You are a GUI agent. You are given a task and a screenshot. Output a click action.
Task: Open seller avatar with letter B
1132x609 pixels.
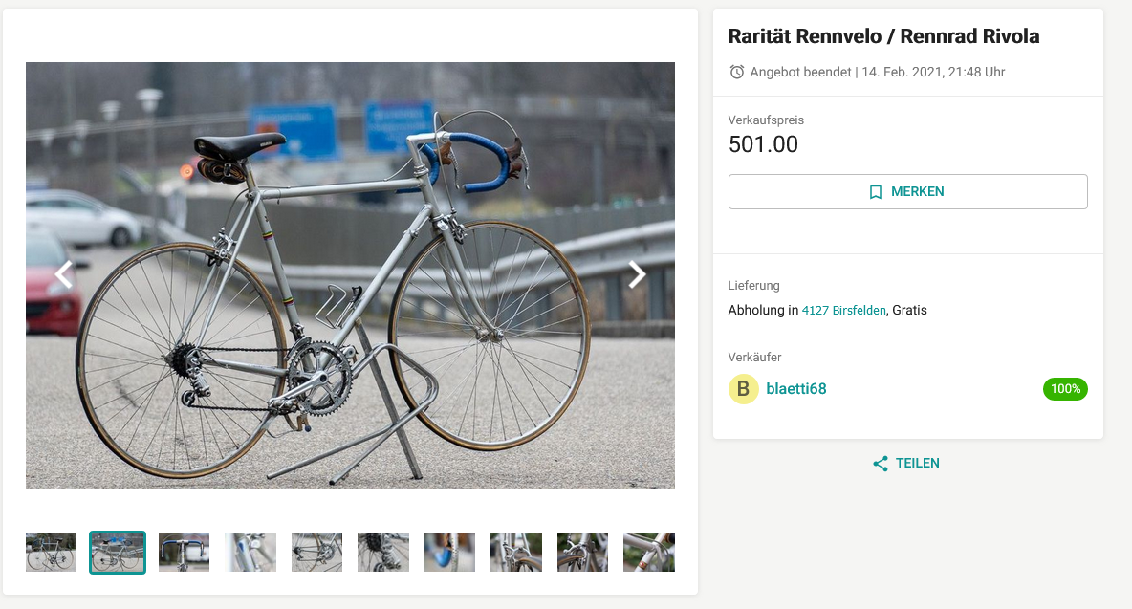[x=743, y=389]
